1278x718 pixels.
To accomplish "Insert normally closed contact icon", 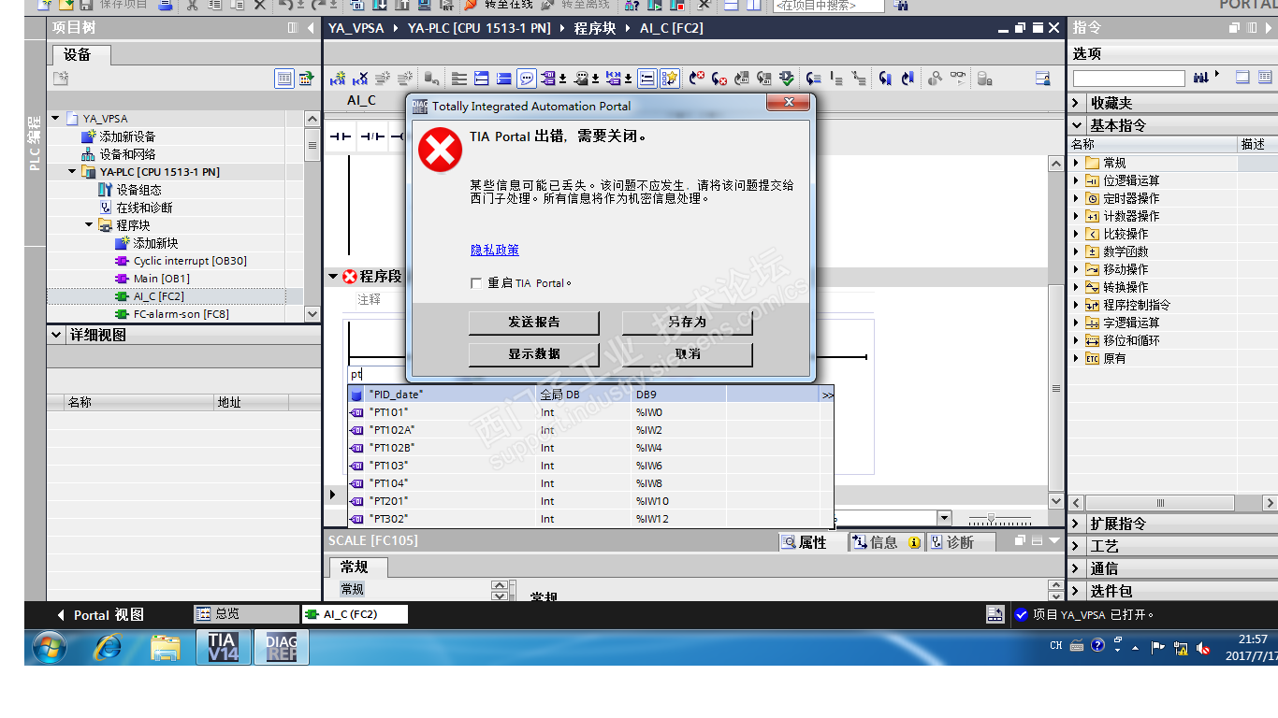I will (x=371, y=137).
